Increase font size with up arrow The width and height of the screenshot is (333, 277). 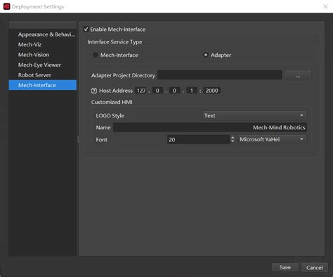233,137
